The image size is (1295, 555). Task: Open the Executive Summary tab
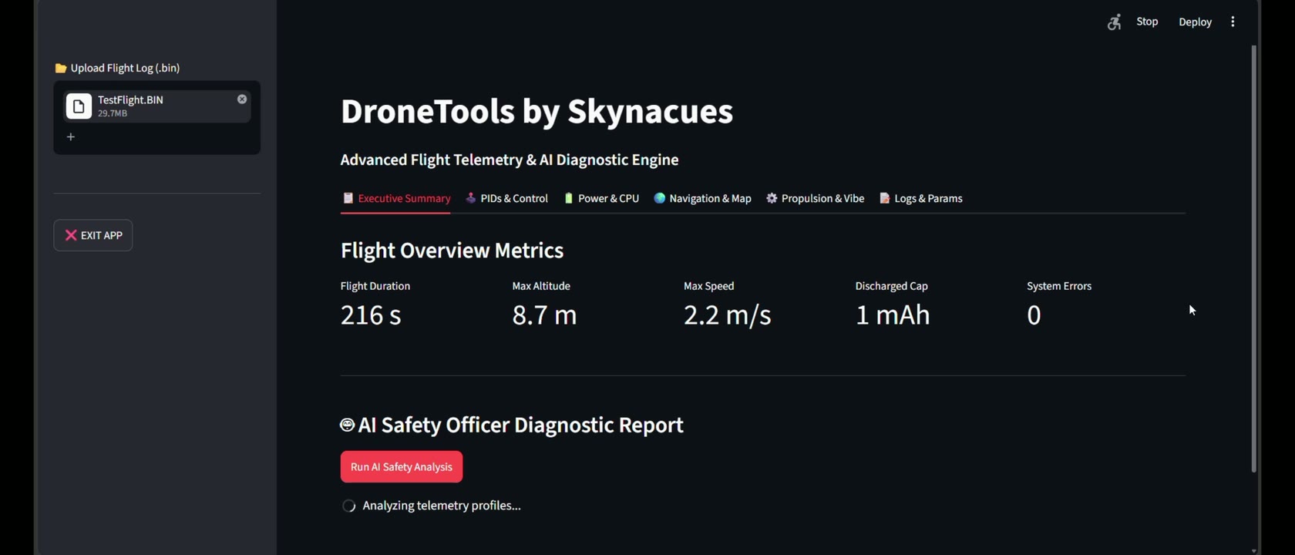tap(396, 198)
